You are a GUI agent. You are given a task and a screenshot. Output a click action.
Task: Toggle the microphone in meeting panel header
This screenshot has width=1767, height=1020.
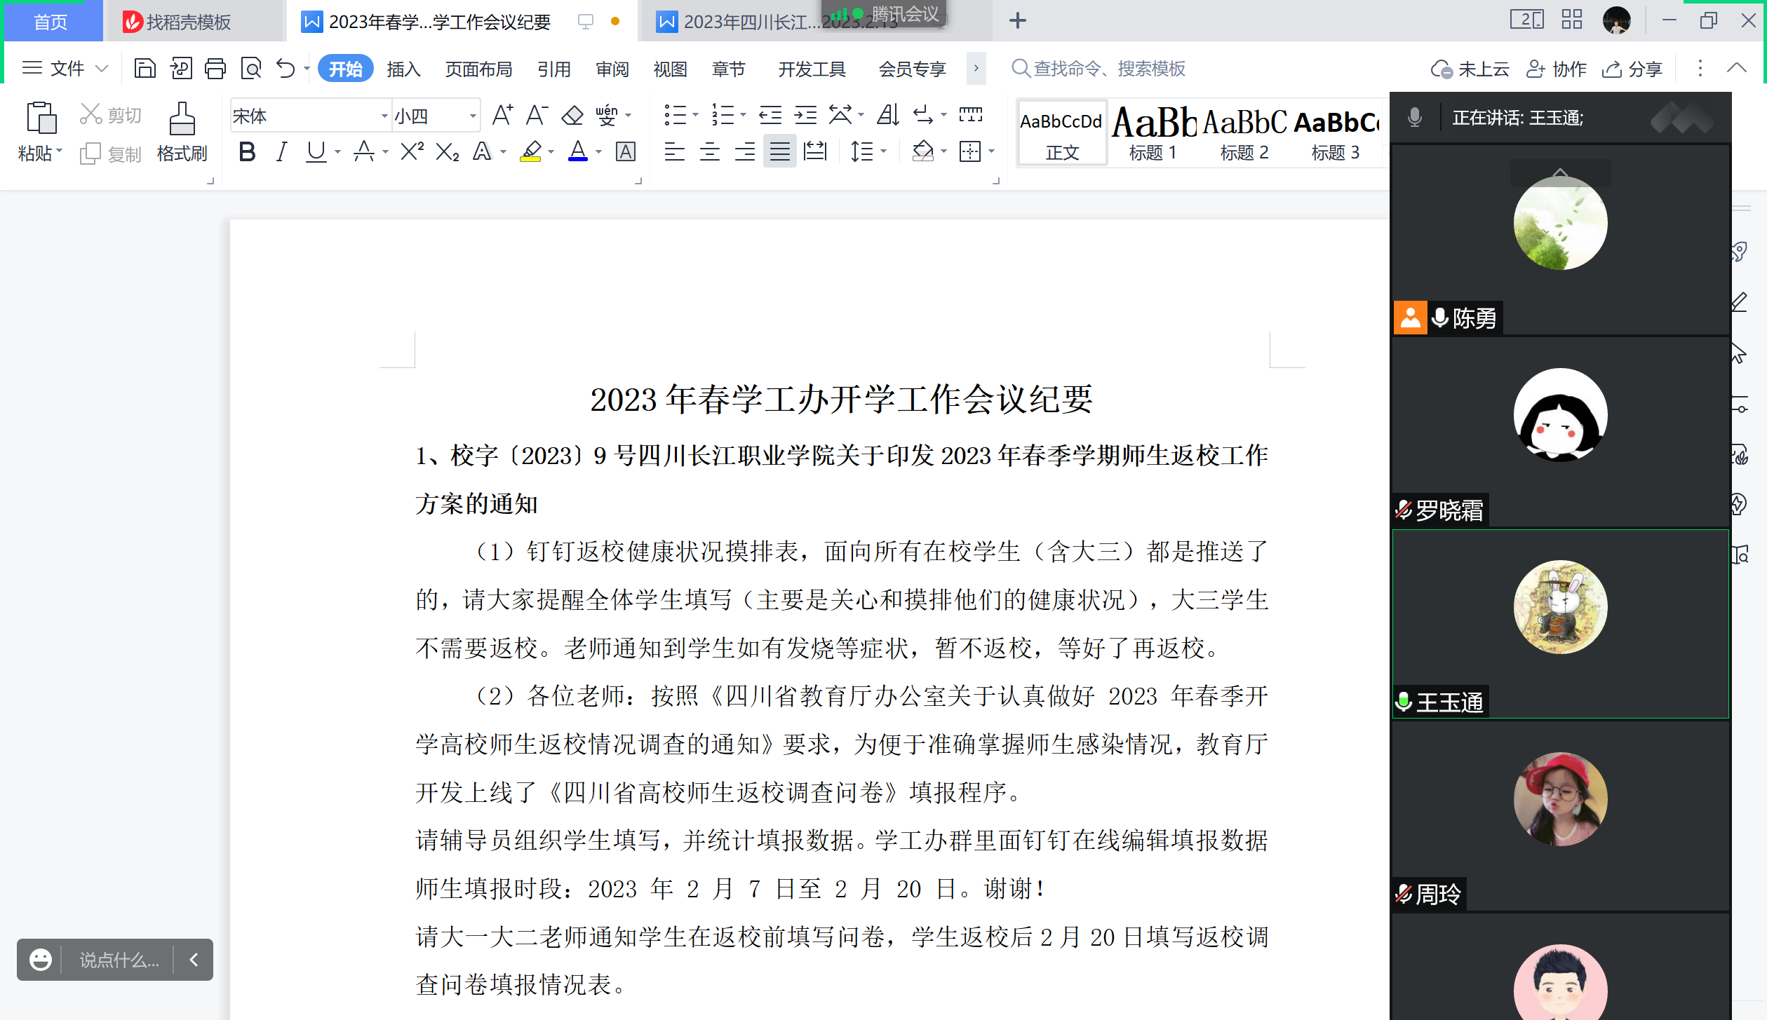[1415, 118]
